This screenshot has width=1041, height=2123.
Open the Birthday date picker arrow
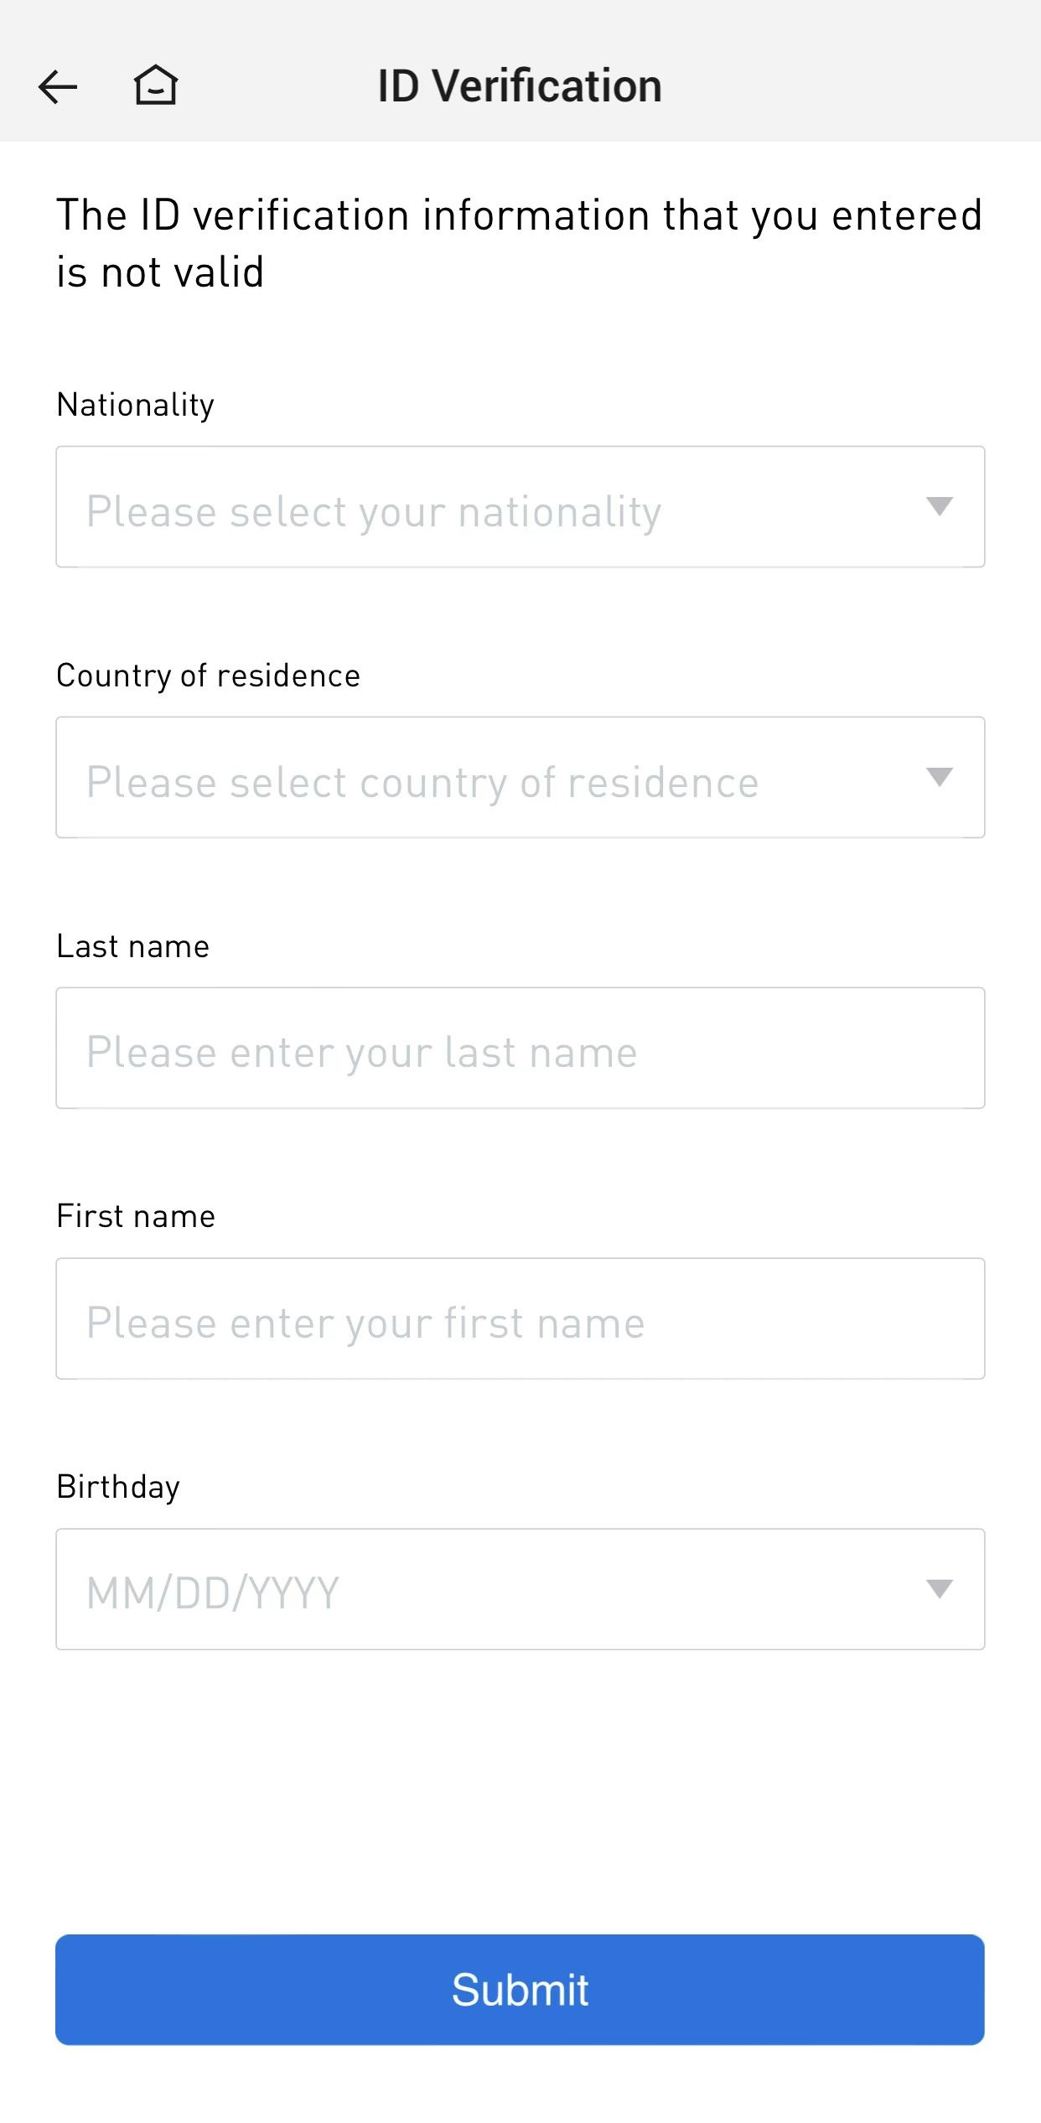(x=939, y=1588)
